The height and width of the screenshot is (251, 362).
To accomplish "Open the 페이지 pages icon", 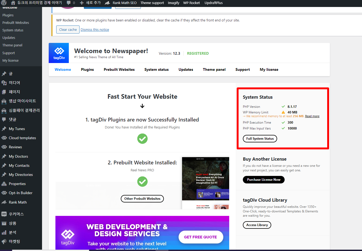I will point(4,92).
